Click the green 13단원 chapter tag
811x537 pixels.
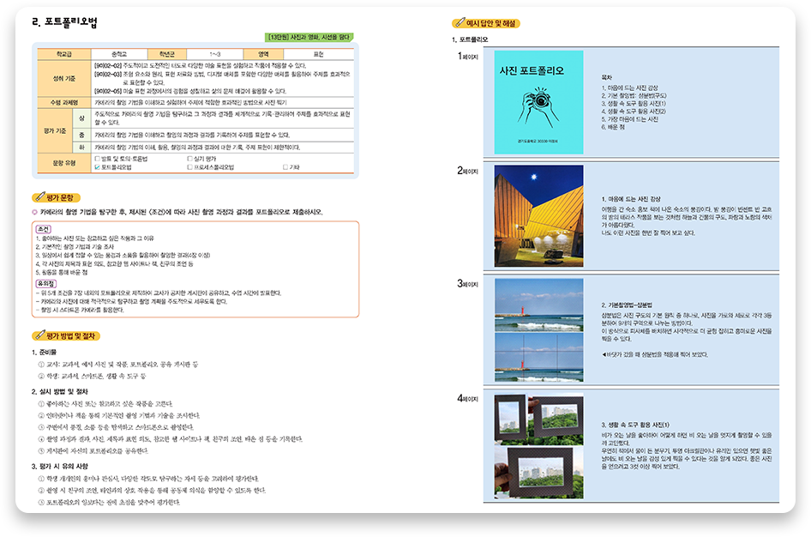point(309,37)
